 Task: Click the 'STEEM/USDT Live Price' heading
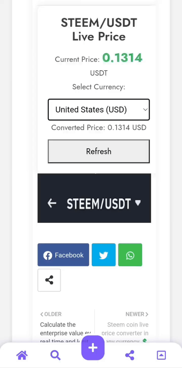99,30
